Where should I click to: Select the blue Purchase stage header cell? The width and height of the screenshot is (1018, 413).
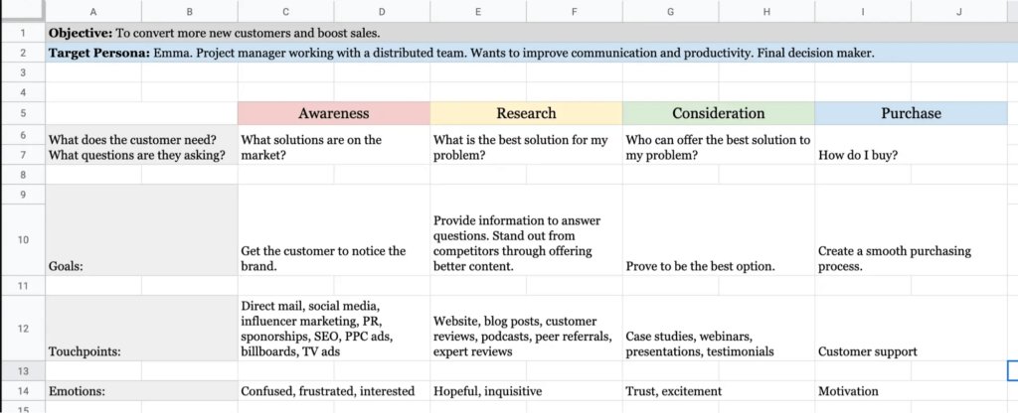(911, 113)
